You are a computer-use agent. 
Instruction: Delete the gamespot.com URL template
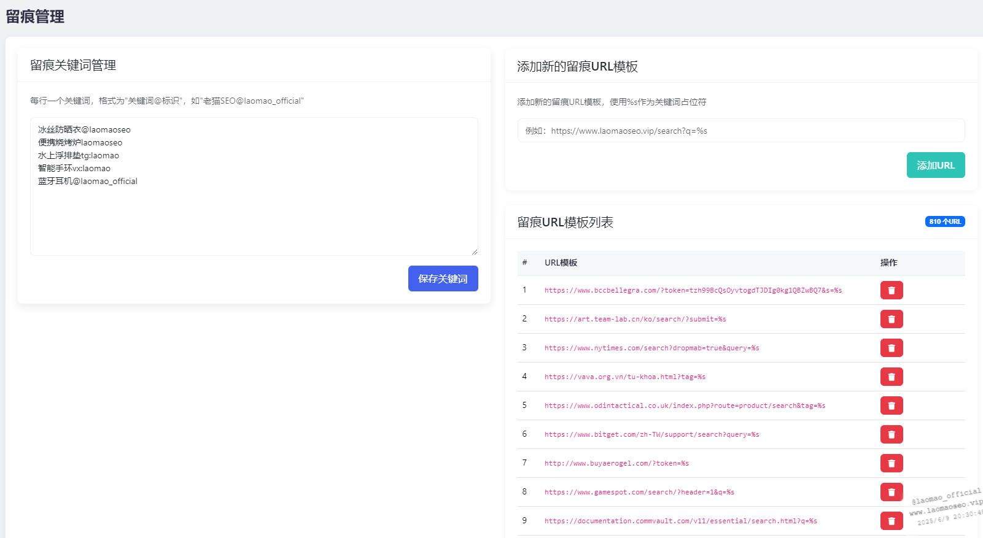click(892, 492)
